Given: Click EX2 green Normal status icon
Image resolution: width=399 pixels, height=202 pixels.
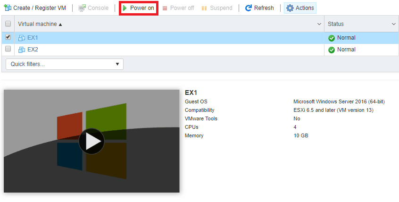Looking at the screenshot, I should coord(331,50).
